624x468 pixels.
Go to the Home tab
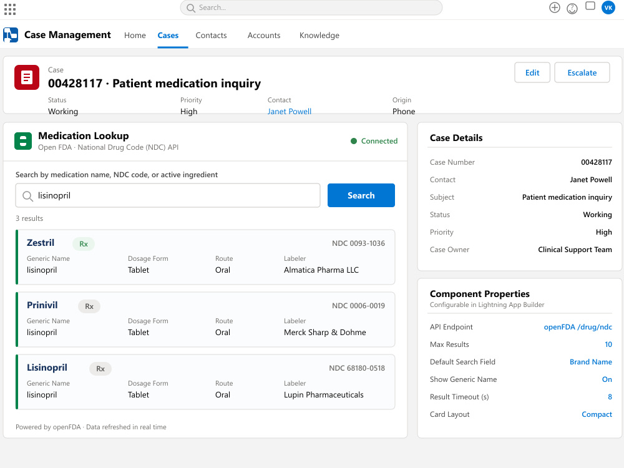135,36
